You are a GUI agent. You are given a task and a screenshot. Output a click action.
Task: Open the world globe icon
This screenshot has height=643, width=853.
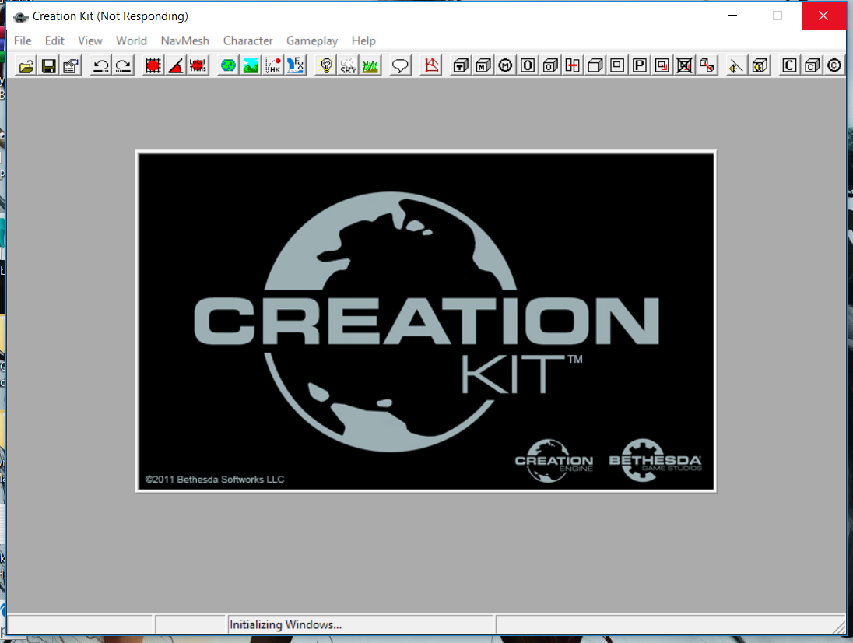point(229,66)
